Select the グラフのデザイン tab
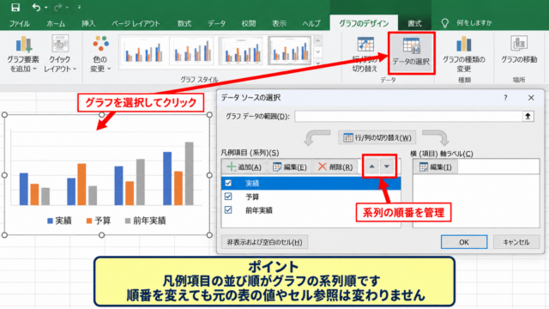549x309 pixels. 364,23
